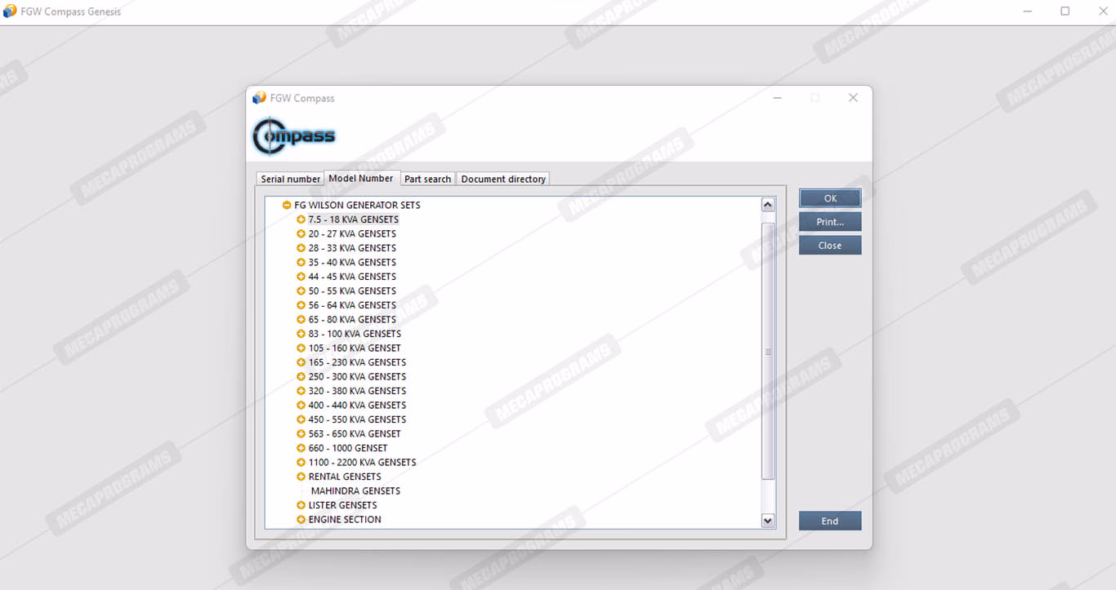Select 450 - 550 KVA GENSETS label
This screenshot has height=590, width=1116.
(x=357, y=419)
